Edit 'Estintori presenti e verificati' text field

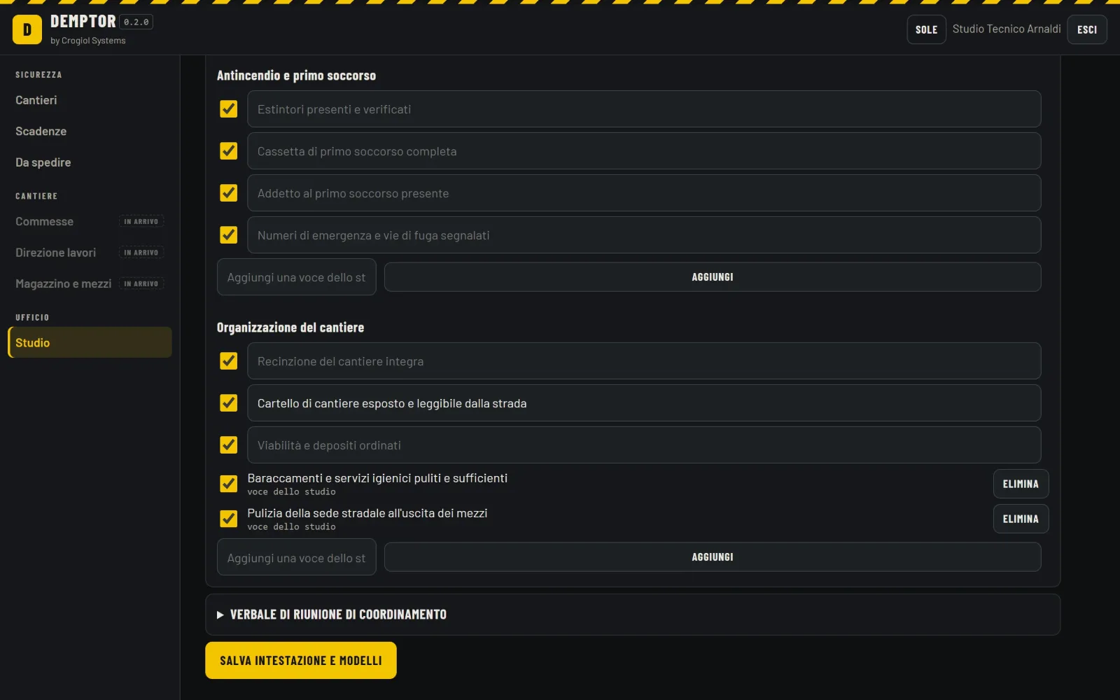coord(644,109)
